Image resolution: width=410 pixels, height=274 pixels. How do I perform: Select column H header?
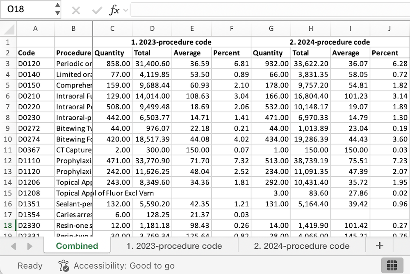pos(311,28)
